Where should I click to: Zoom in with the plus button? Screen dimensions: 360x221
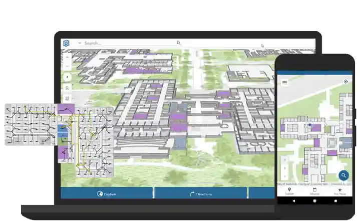(x=67, y=57)
